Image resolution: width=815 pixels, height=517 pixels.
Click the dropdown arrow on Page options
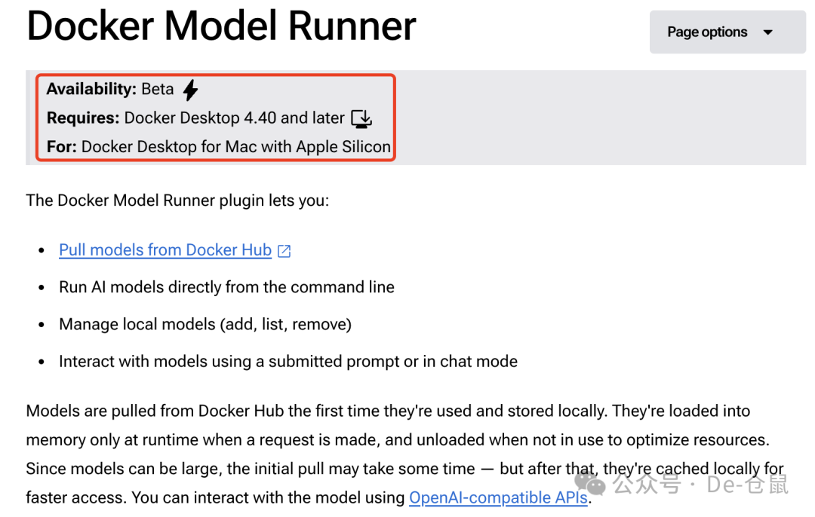pos(768,32)
